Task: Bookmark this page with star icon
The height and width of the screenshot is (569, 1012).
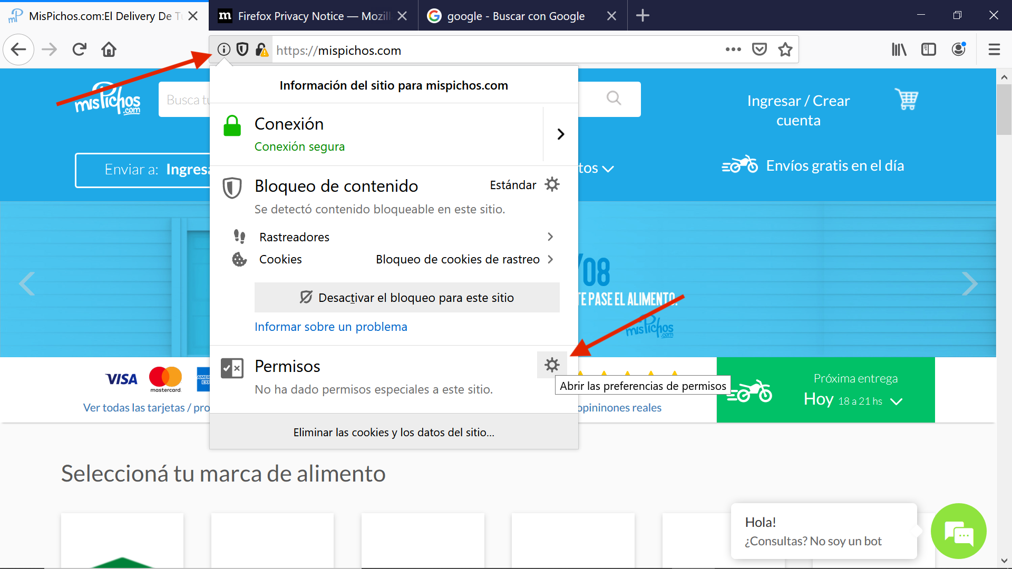Action: pyautogui.click(x=785, y=50)
